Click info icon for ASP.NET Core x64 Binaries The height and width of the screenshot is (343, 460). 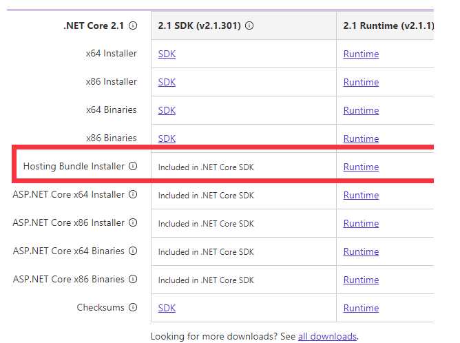133,251
